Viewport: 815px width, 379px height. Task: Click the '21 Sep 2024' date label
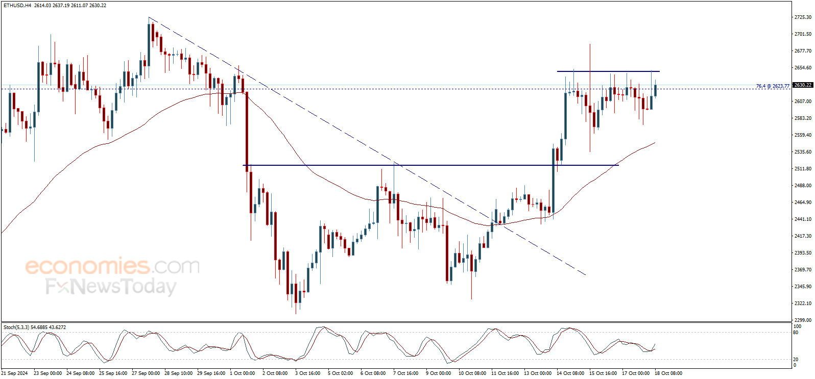[x=15, y=373]
